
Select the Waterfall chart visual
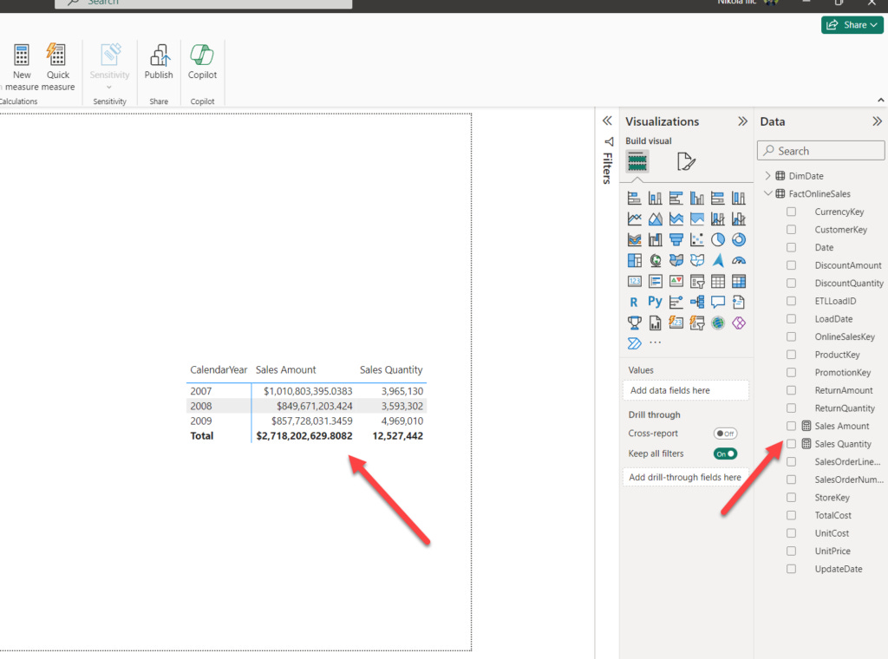pos(656,239)
